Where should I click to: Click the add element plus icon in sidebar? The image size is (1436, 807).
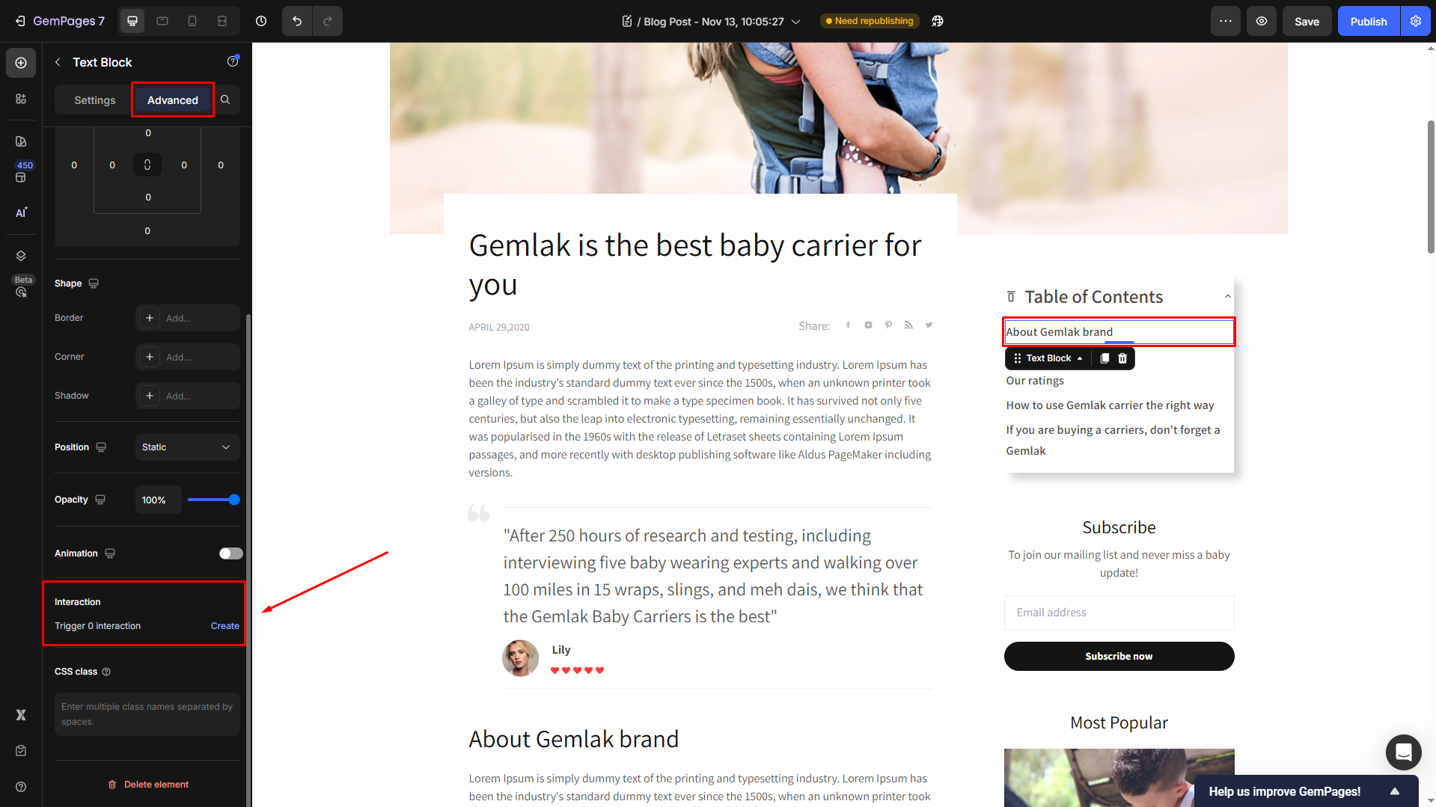21,63
